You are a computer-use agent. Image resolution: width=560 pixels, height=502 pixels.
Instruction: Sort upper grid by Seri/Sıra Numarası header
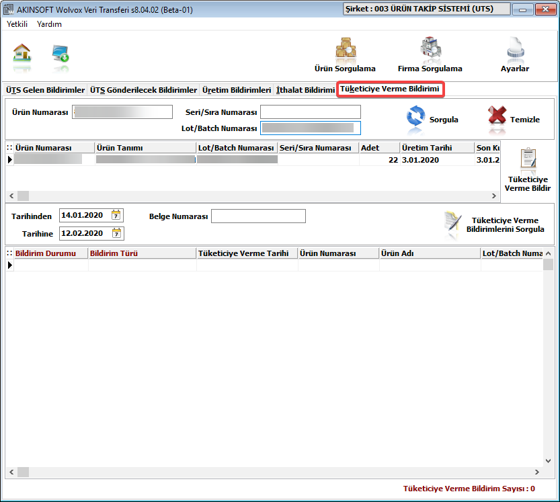pos(318,148)
